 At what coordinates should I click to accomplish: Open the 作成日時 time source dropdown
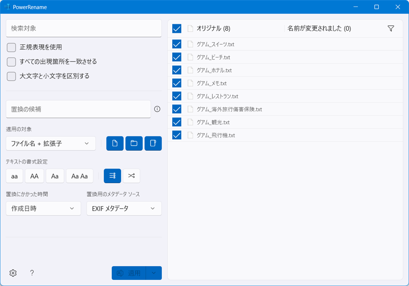pyautogui.click(x=43, y=208)
